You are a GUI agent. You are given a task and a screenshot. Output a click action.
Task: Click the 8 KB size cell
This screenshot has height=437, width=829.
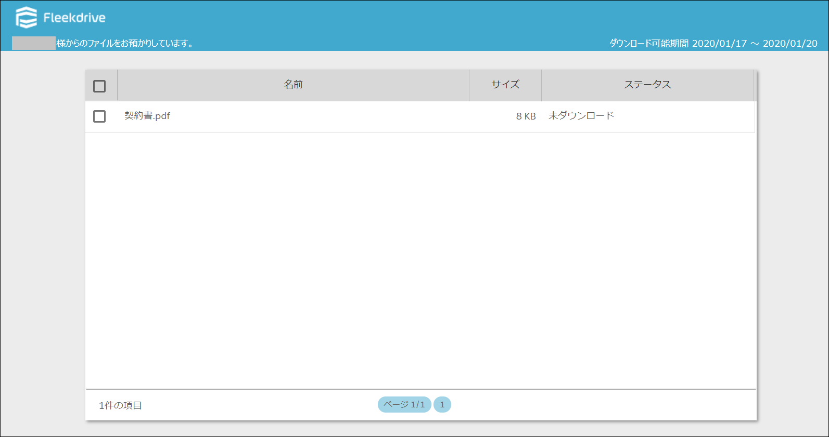click(526, 116)
